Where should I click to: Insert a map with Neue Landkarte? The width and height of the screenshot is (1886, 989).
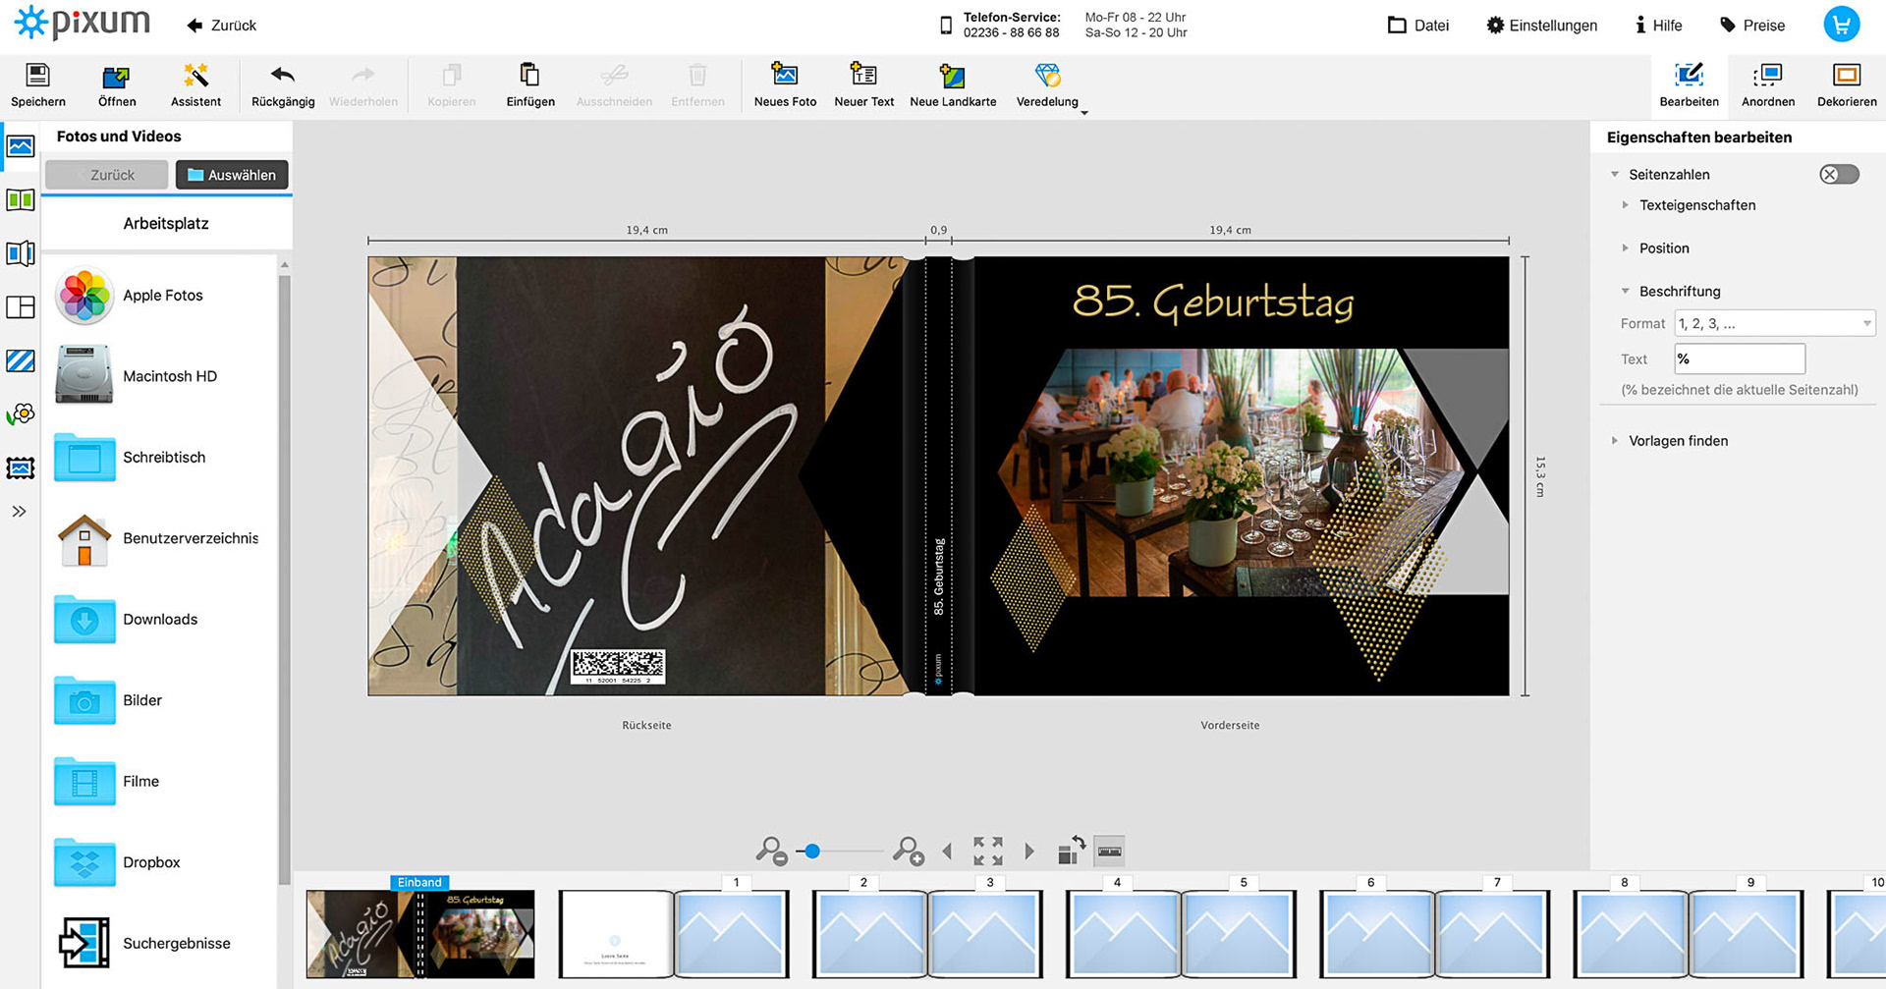pyautogui.click(x=953, y=84)
